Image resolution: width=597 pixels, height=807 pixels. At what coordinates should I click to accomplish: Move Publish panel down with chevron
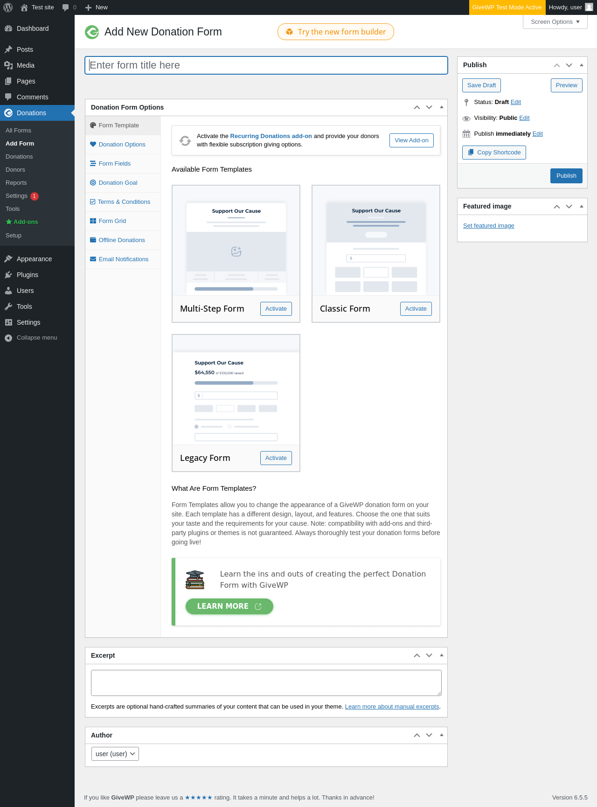(569, 65)
